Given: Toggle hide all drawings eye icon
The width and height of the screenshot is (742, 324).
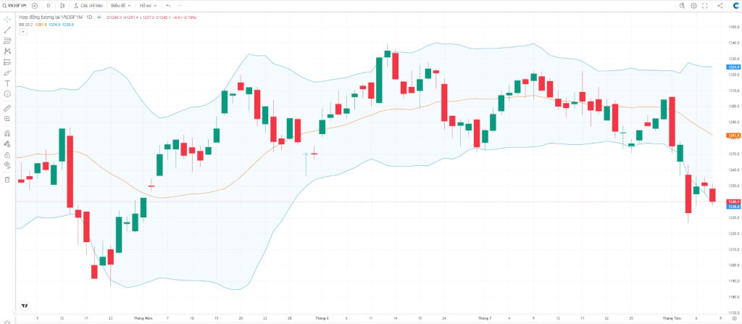Looking at the screenshot, I should (x=7, y=165).
